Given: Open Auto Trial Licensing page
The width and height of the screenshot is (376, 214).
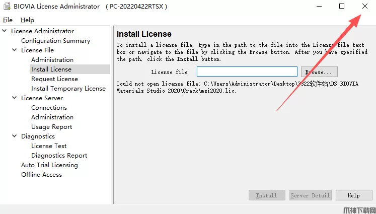Looking at the screenshot, I should (49, 165).
